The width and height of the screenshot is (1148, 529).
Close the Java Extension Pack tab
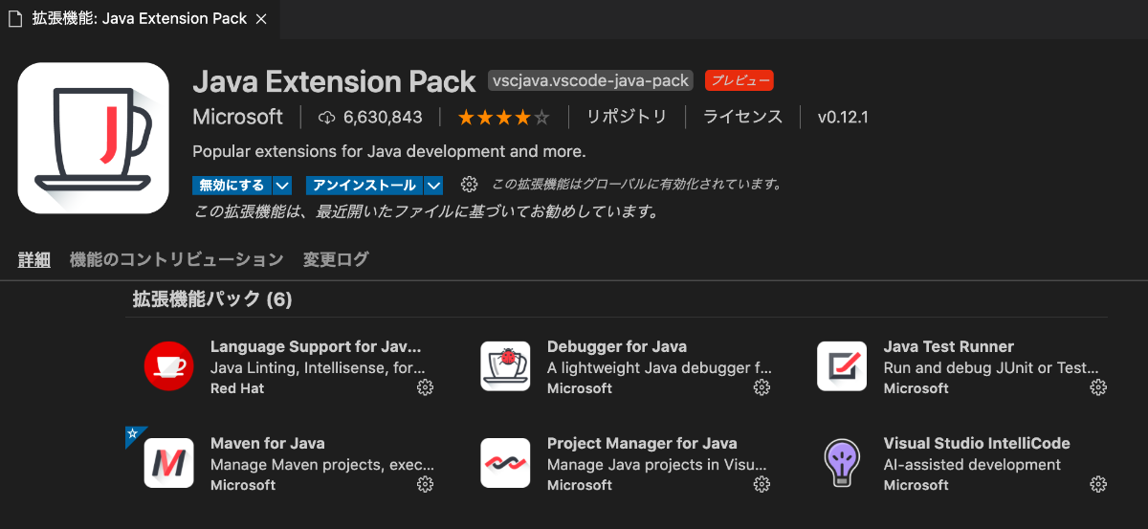[263, 18]
